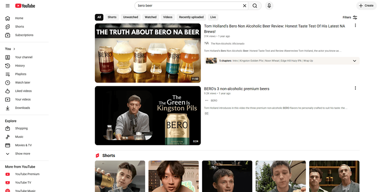Open the BERO channel link

[x=214, y=101]
